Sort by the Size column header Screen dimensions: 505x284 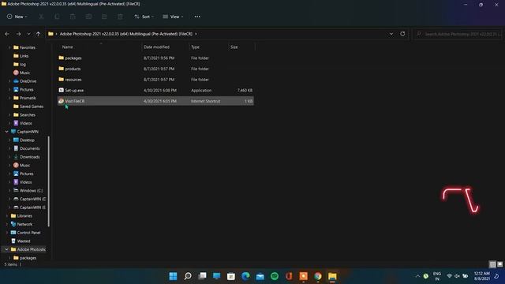[x=234, y=47]
